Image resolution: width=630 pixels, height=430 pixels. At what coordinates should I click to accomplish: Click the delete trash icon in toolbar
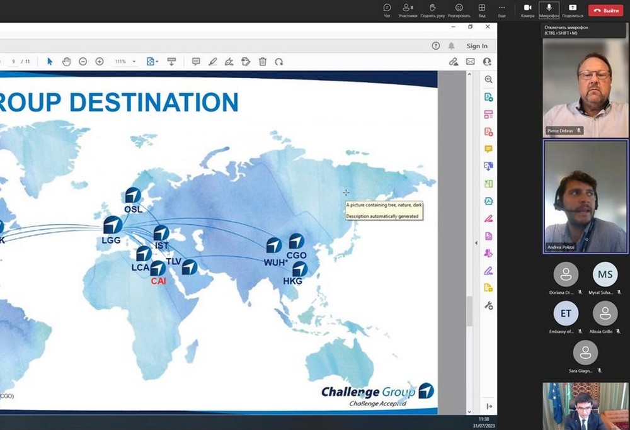coord(263,62)
